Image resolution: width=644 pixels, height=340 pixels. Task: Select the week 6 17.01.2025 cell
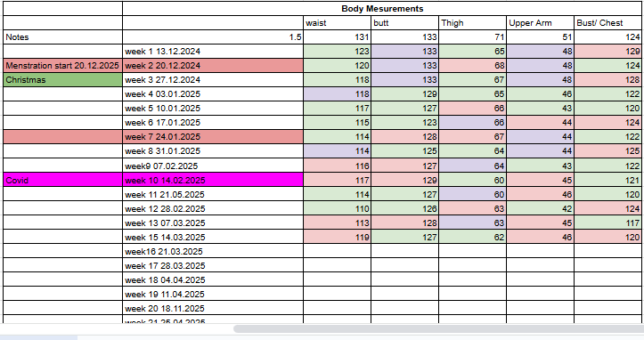[x=213, y=122]
